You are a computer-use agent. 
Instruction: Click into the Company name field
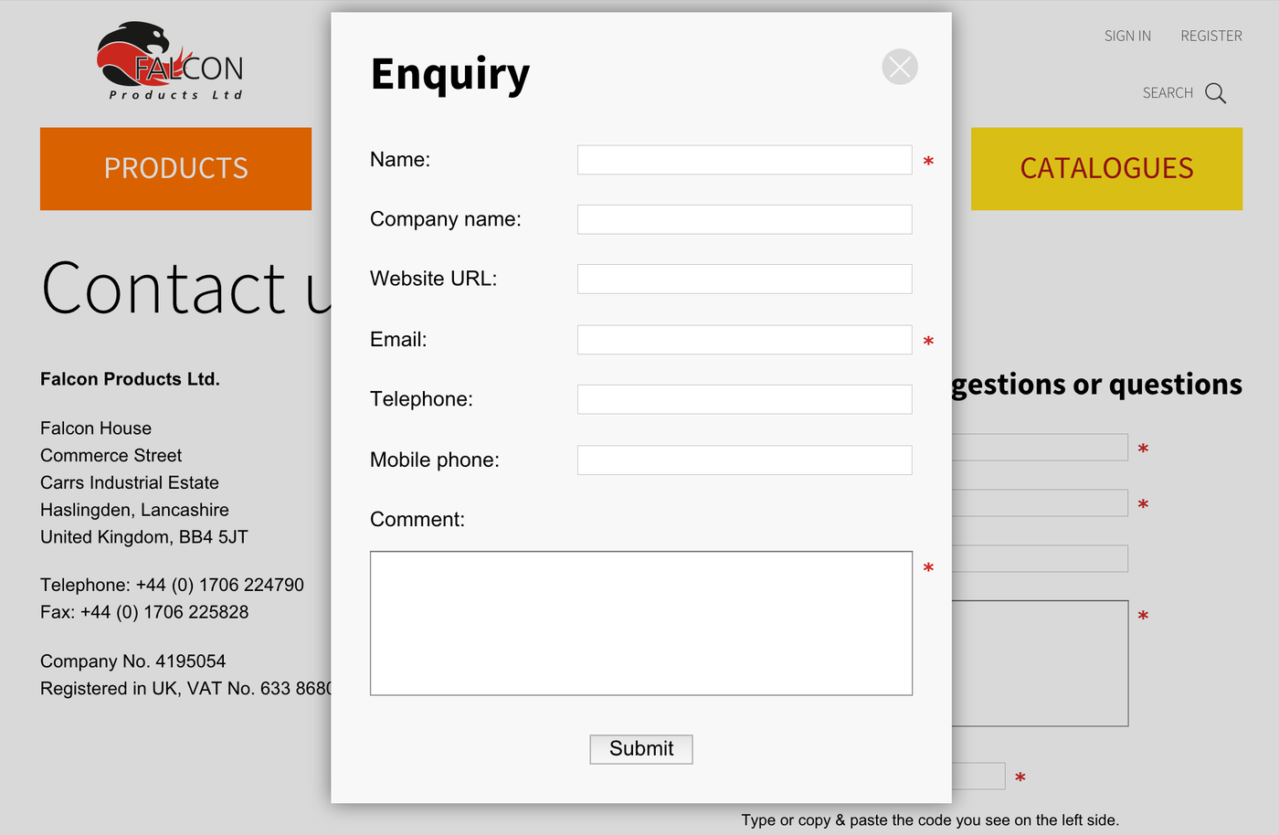(x=744, y=219)
